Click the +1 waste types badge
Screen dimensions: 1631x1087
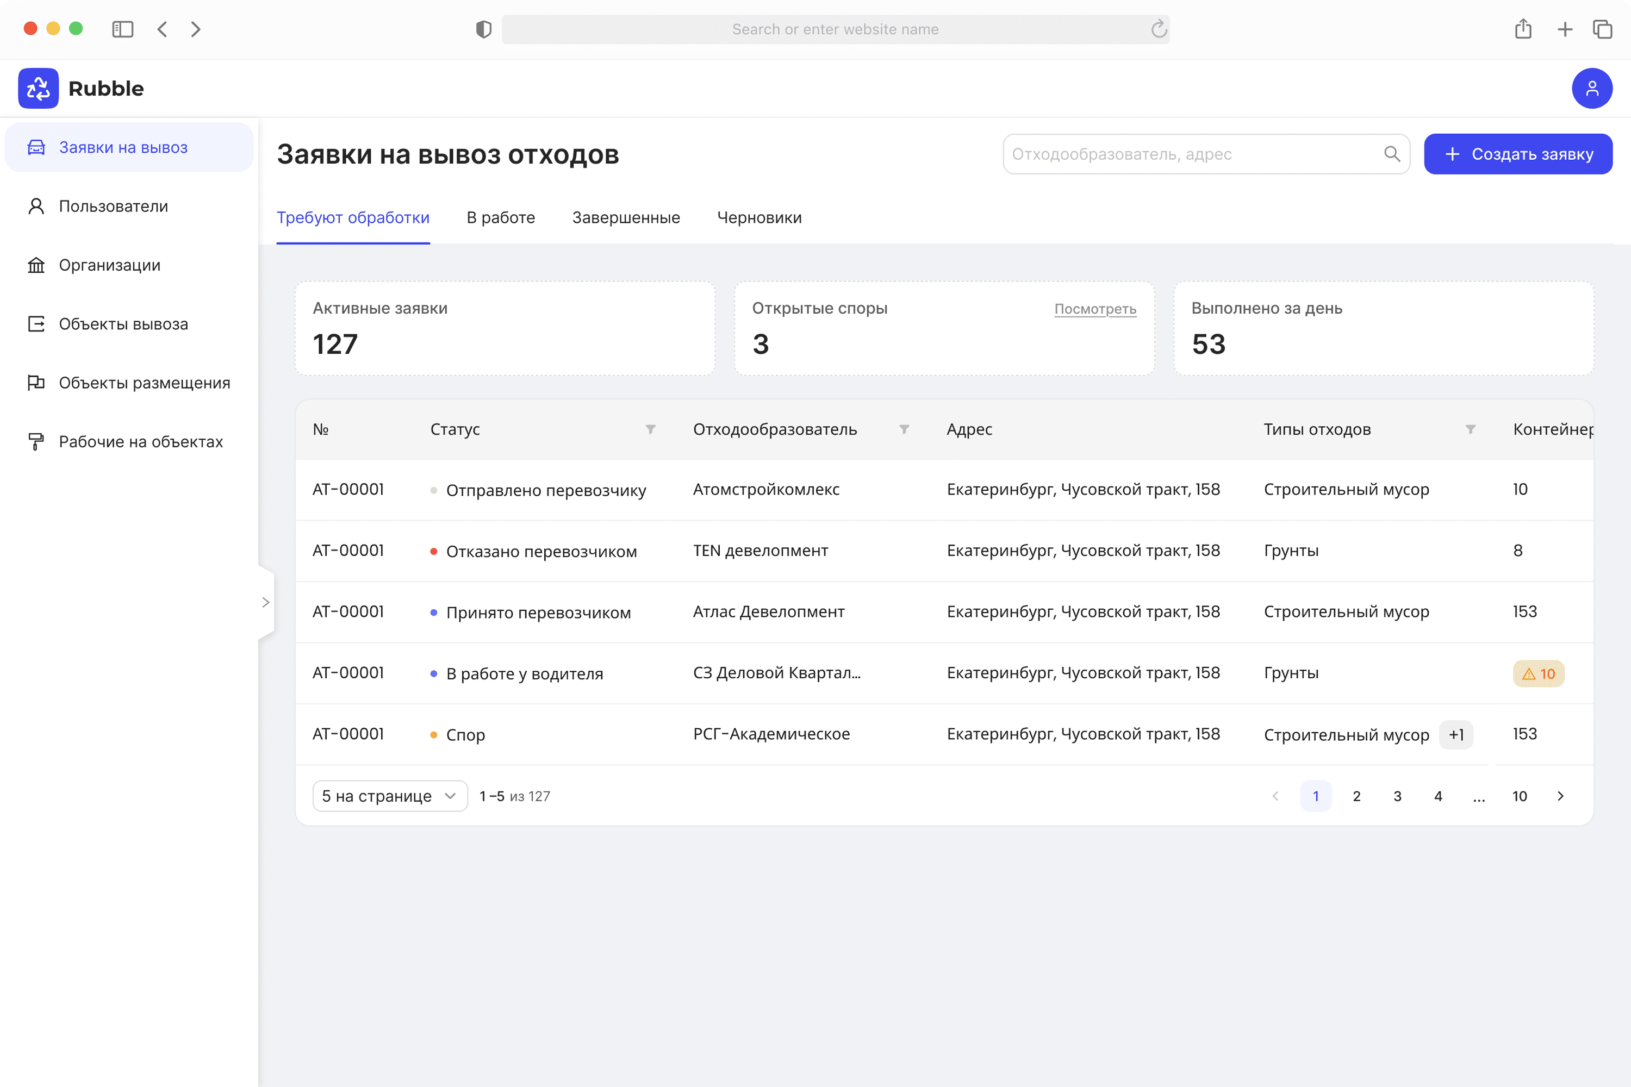tap(1455, 735)
